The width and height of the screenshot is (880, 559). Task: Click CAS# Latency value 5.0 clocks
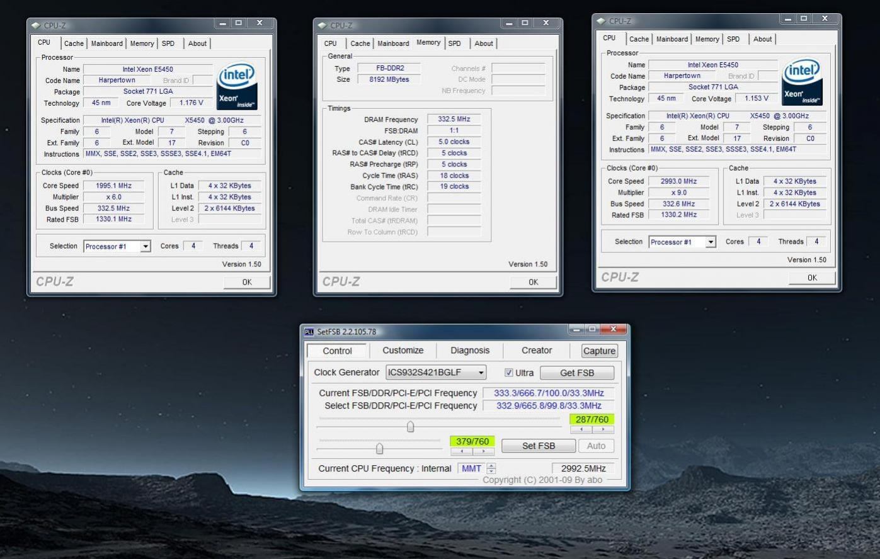[454, 142]
